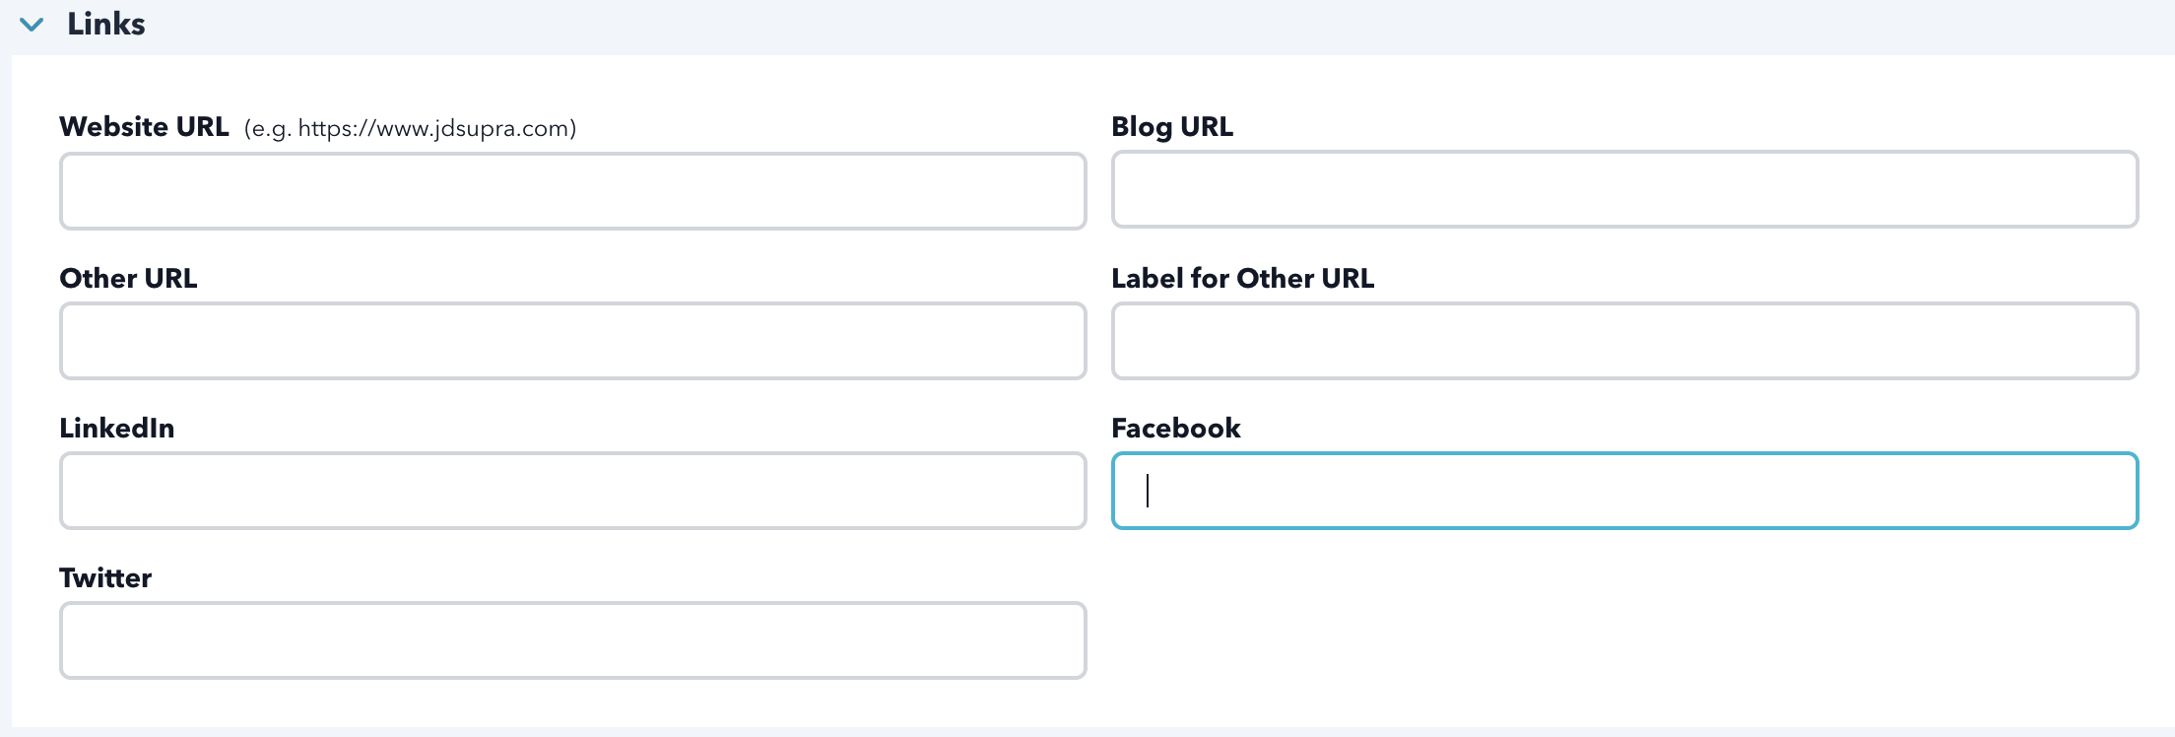Click the Website URL label
Image resolution: width=2175 pixels, height=737 pixels.
(144, 127)
